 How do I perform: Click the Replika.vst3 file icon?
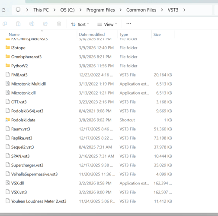7,138
